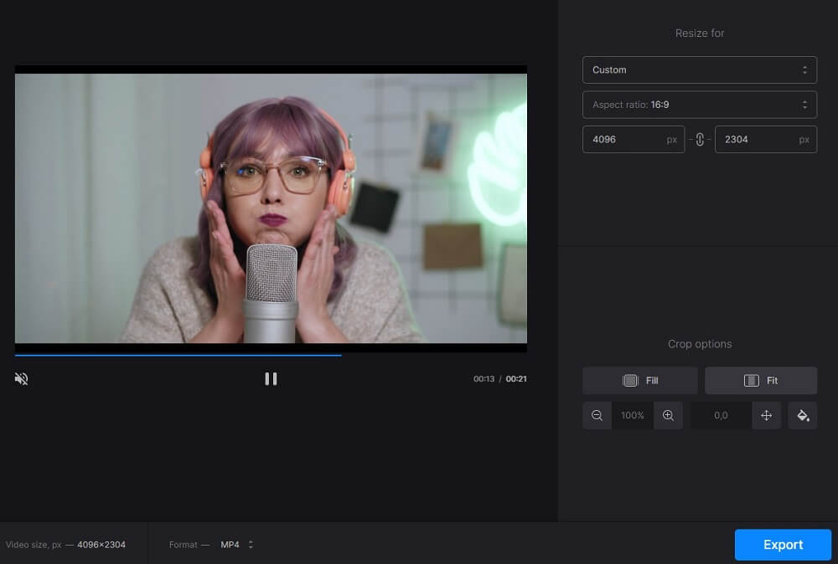The image size is (838, 564).
Task: Open the Custom resize preset dropdown
Action: click(700, 69)
